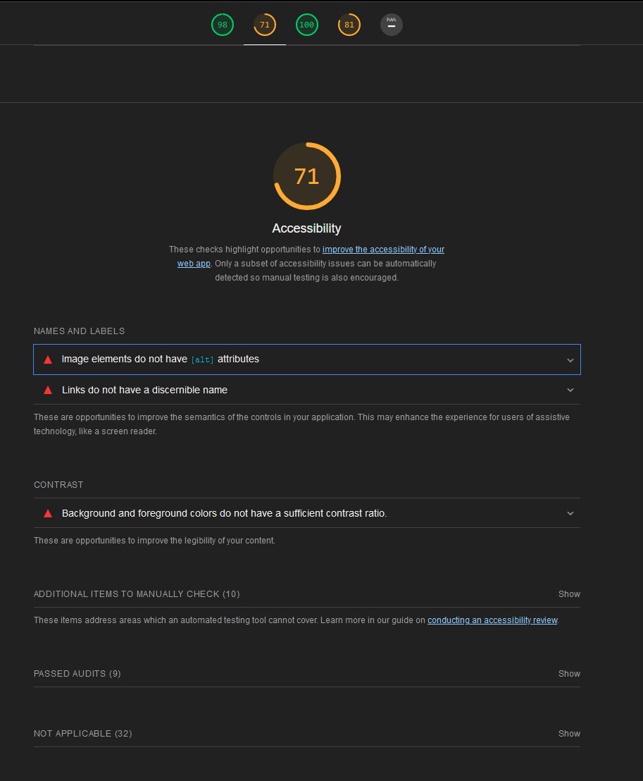
Task: Expand the 'Passed audits (9)' heading
Action: tap(77, 674)
